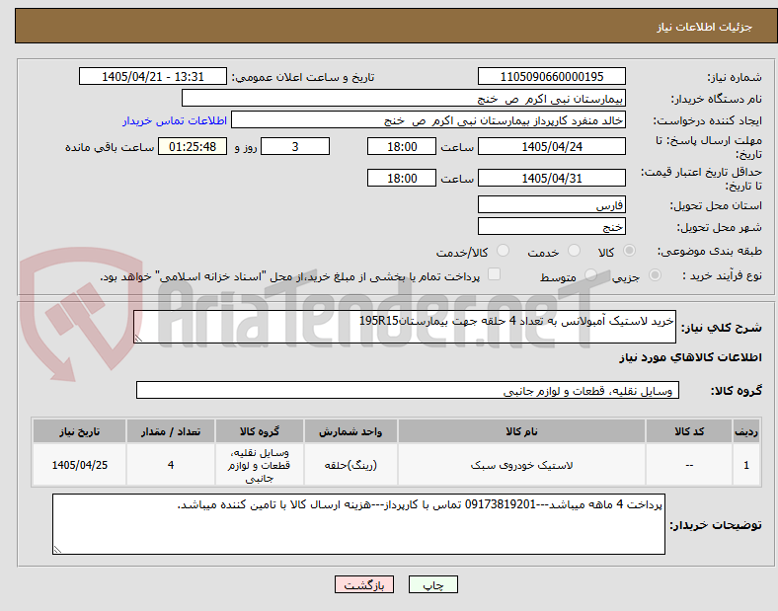Click the نام دستگاه خریدار label
The image size is (778, 611).
click(716, 99)
